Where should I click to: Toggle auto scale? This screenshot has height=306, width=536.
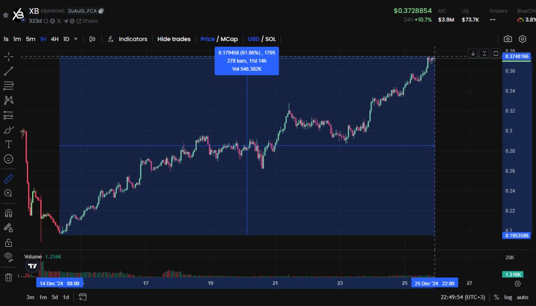pos(522,297)
